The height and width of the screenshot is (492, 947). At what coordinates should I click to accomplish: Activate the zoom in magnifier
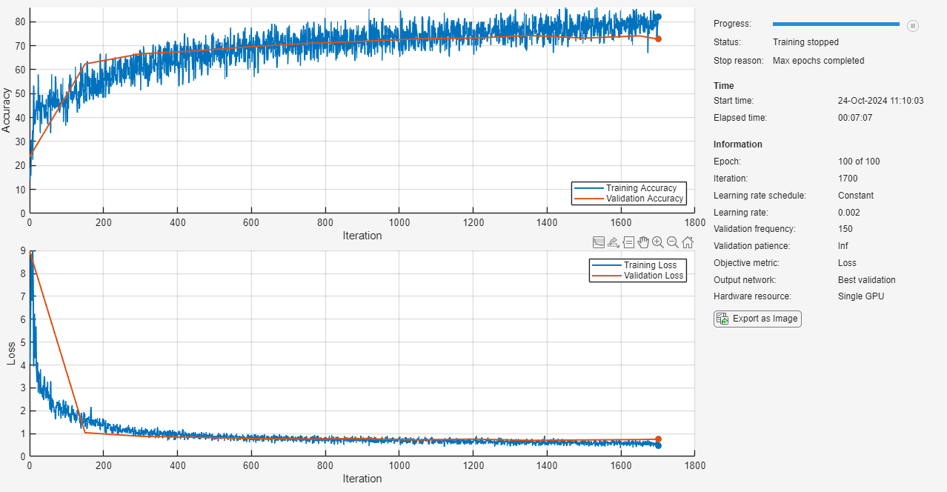tap(658, 242)
